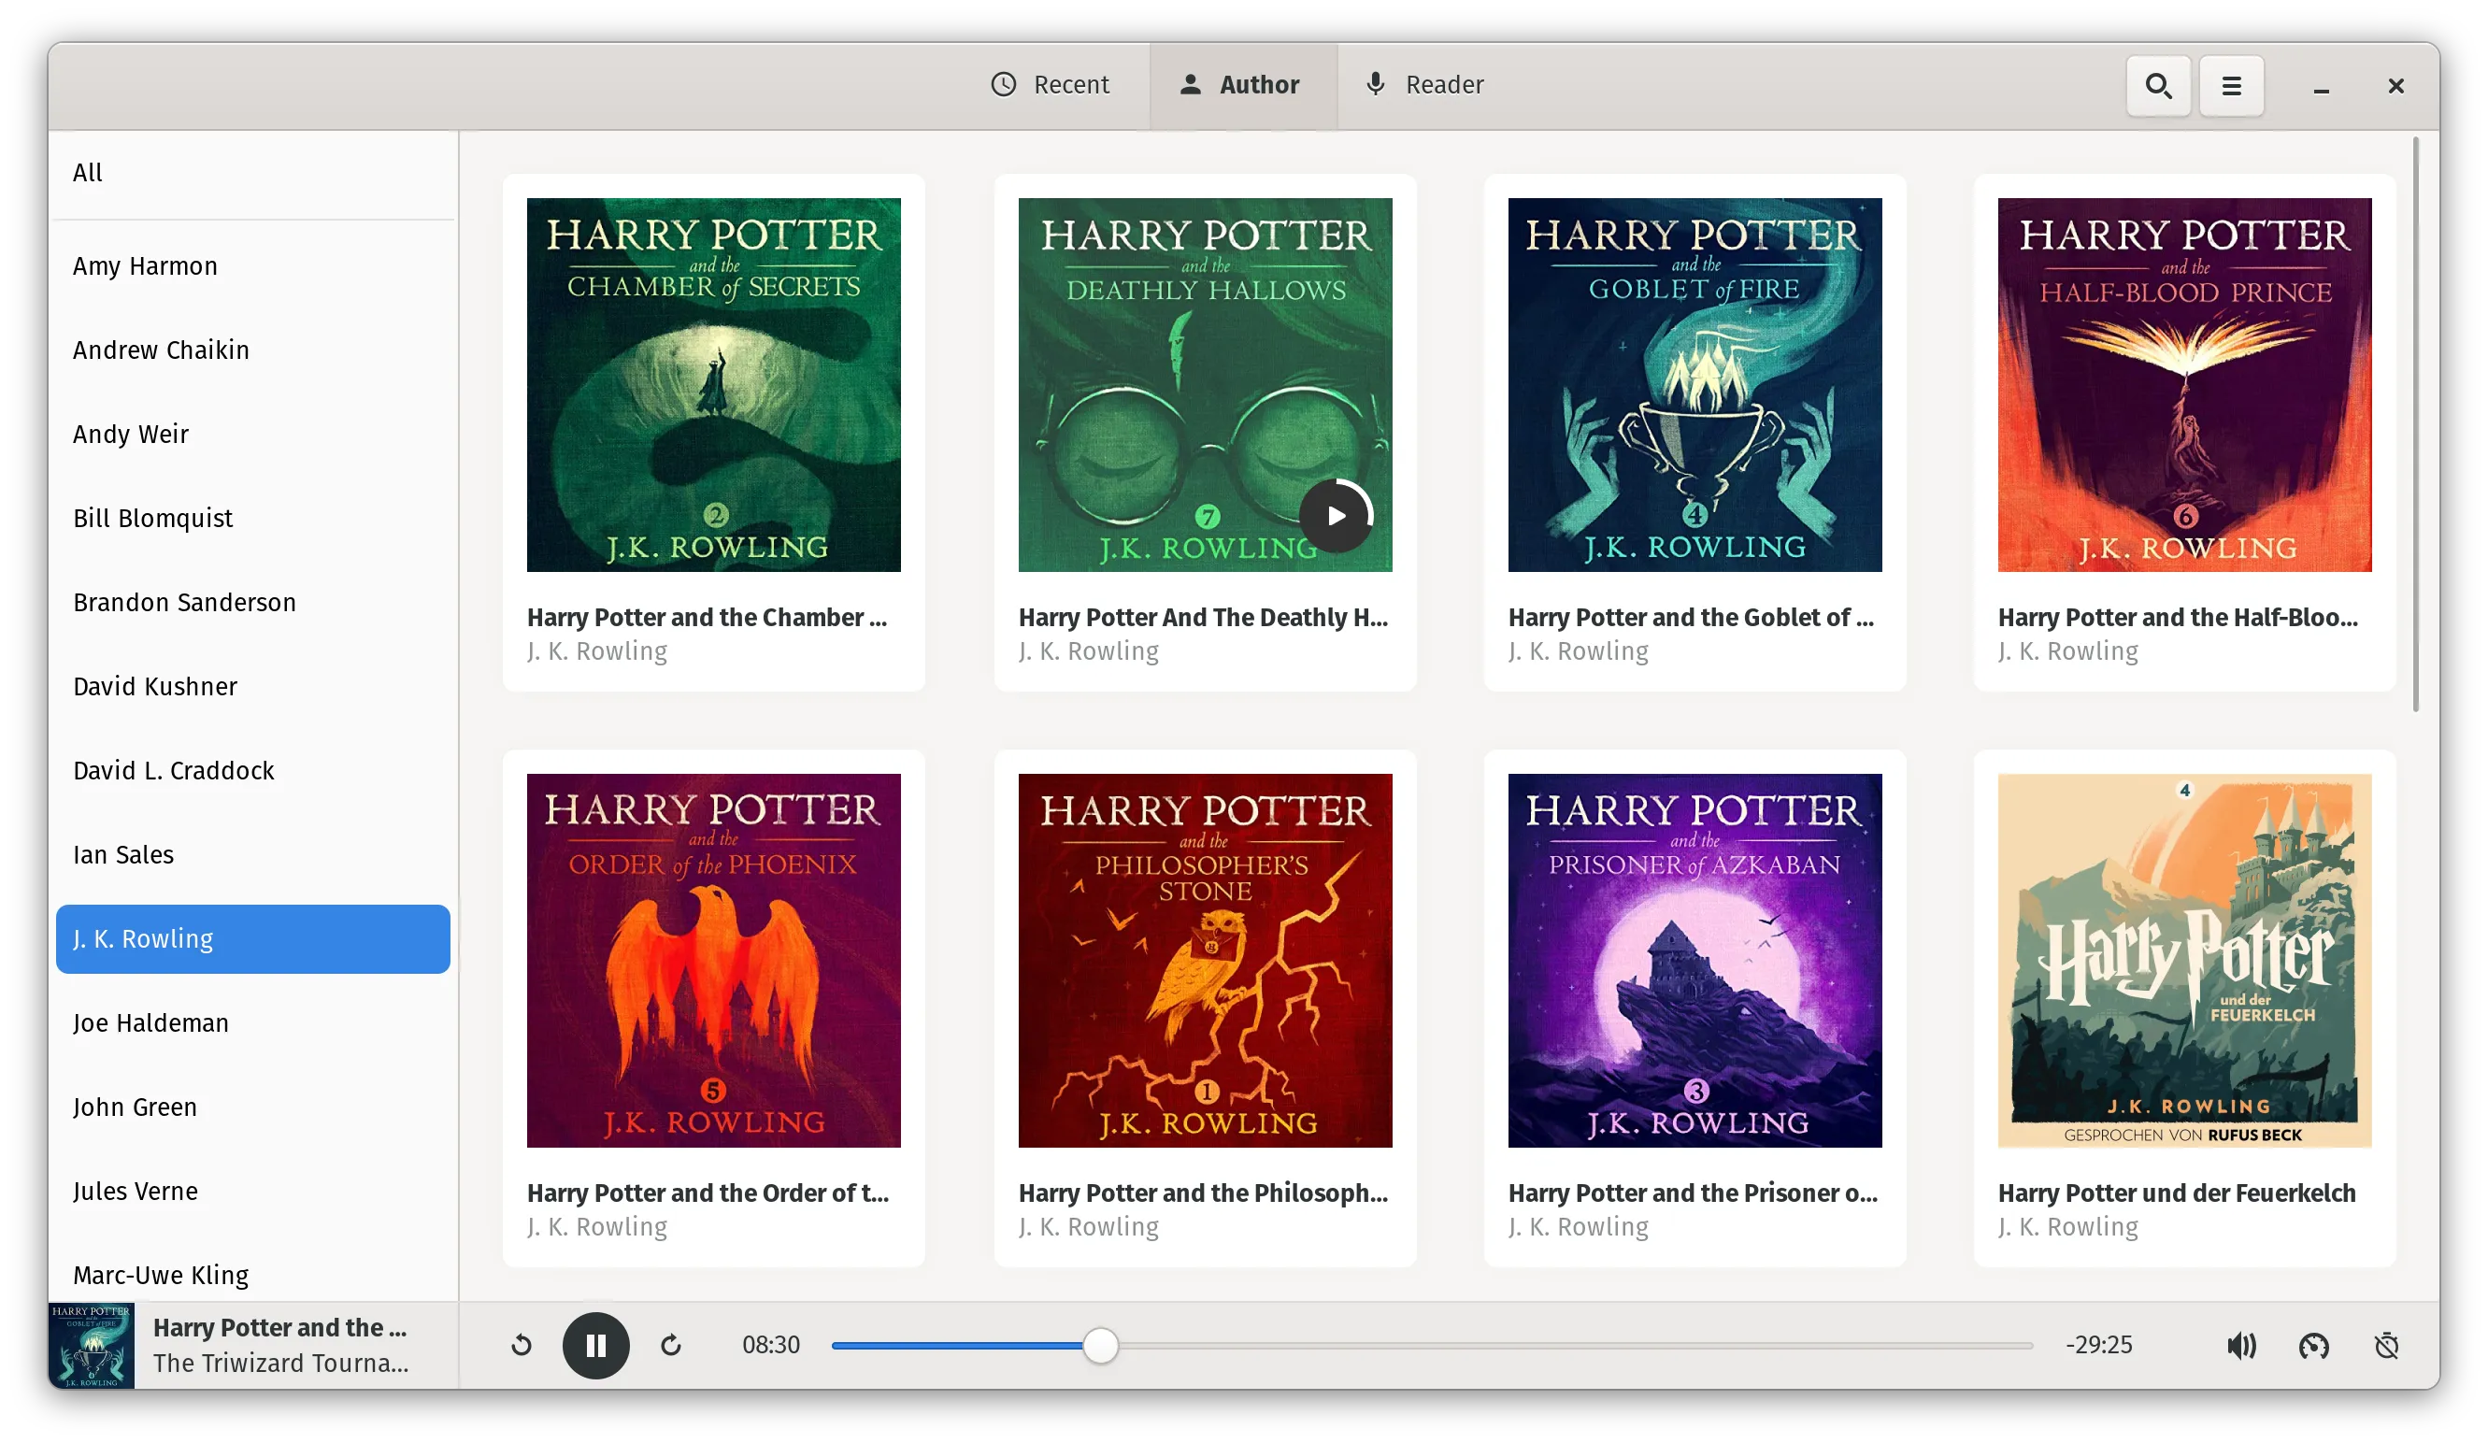Show All authors in the sidebar
This screenshot has height=1443, width=2488.
[88, 173]
